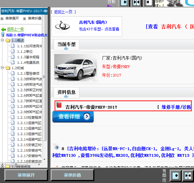Collapse the 1.1概述 tree folder
The height and width of the screenshot is (183, 194).
point(2,40)
